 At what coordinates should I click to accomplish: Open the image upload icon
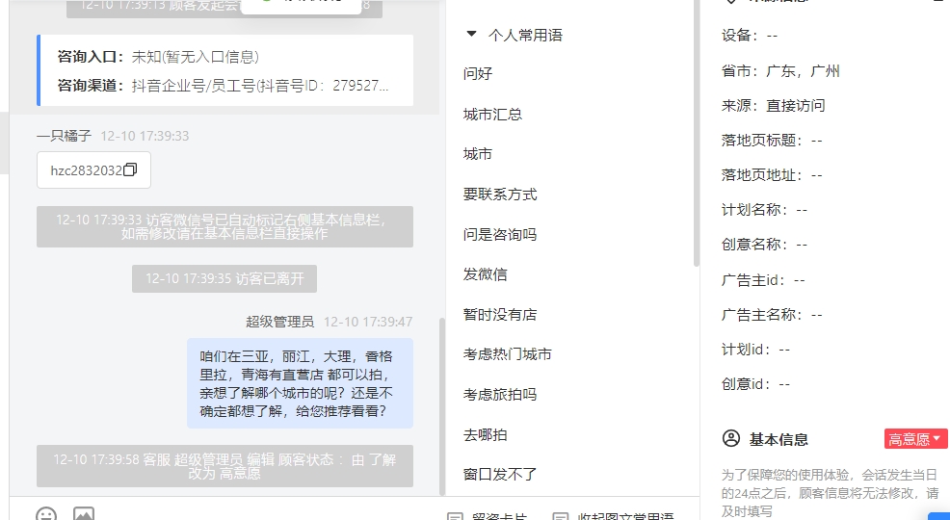click(84, 514)
